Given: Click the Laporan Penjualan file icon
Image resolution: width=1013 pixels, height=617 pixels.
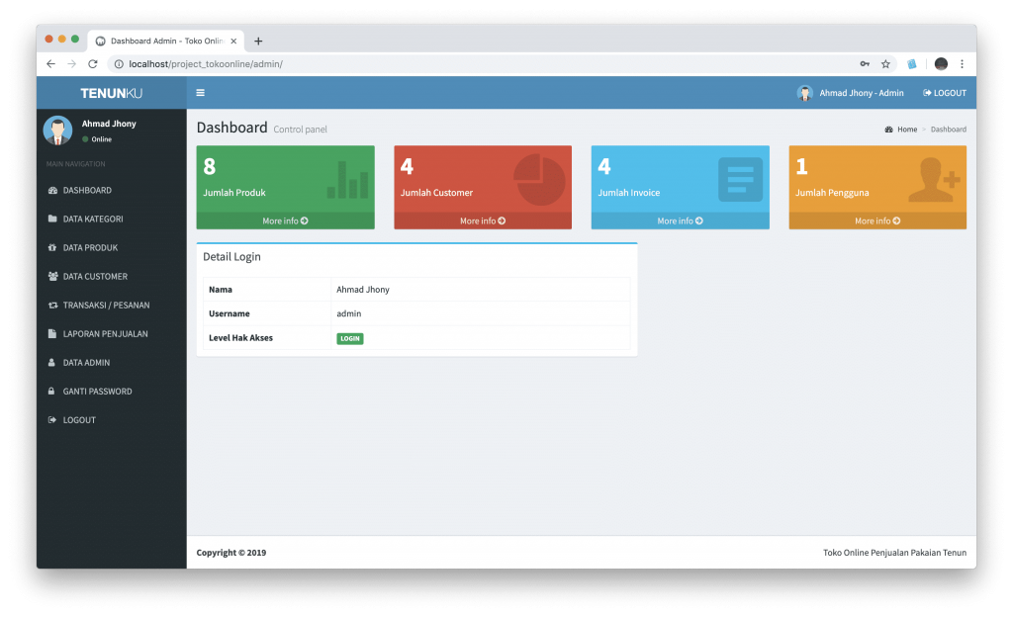Looking at the screenshot, I should pos(52,333).
